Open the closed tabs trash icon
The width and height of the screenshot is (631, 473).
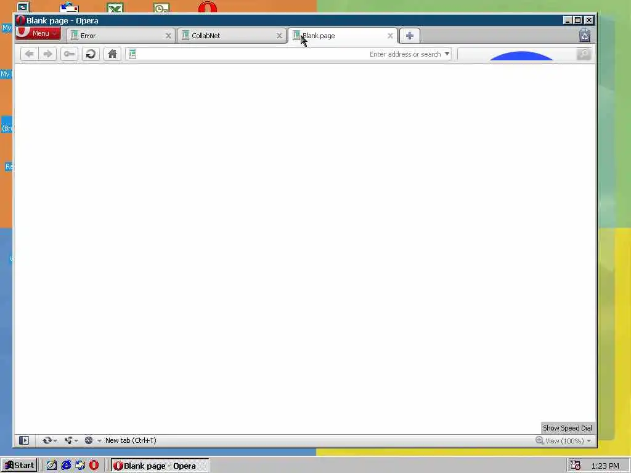point(585,36)
